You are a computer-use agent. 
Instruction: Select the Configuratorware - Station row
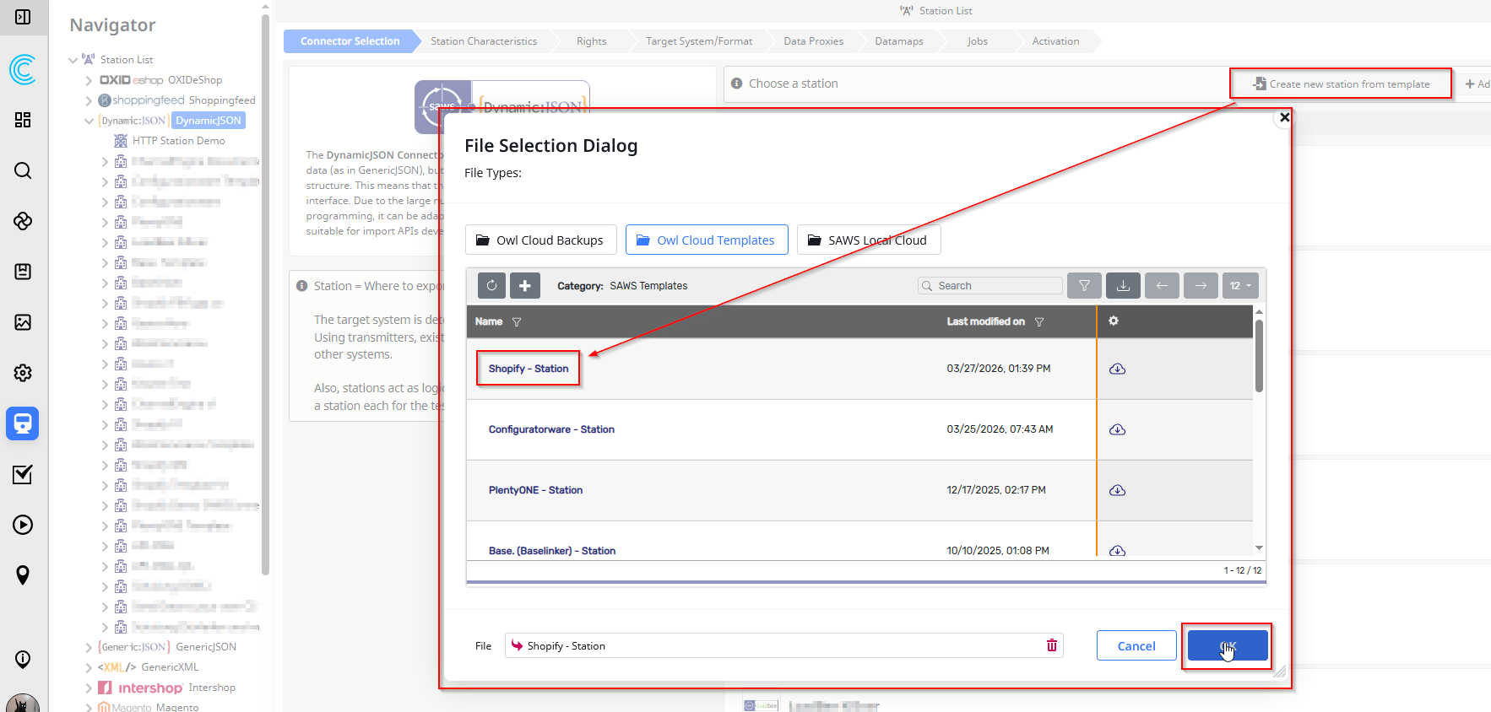pyautogui.click(x=859, y=429)
